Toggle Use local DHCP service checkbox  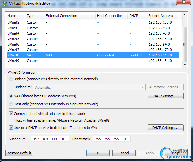pos(11,128)
